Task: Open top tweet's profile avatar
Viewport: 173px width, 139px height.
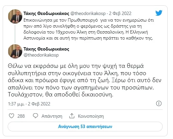Action: [15, 16]
